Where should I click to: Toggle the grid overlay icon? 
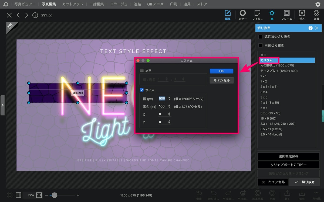pyautogui.click(x=10, y=195)
